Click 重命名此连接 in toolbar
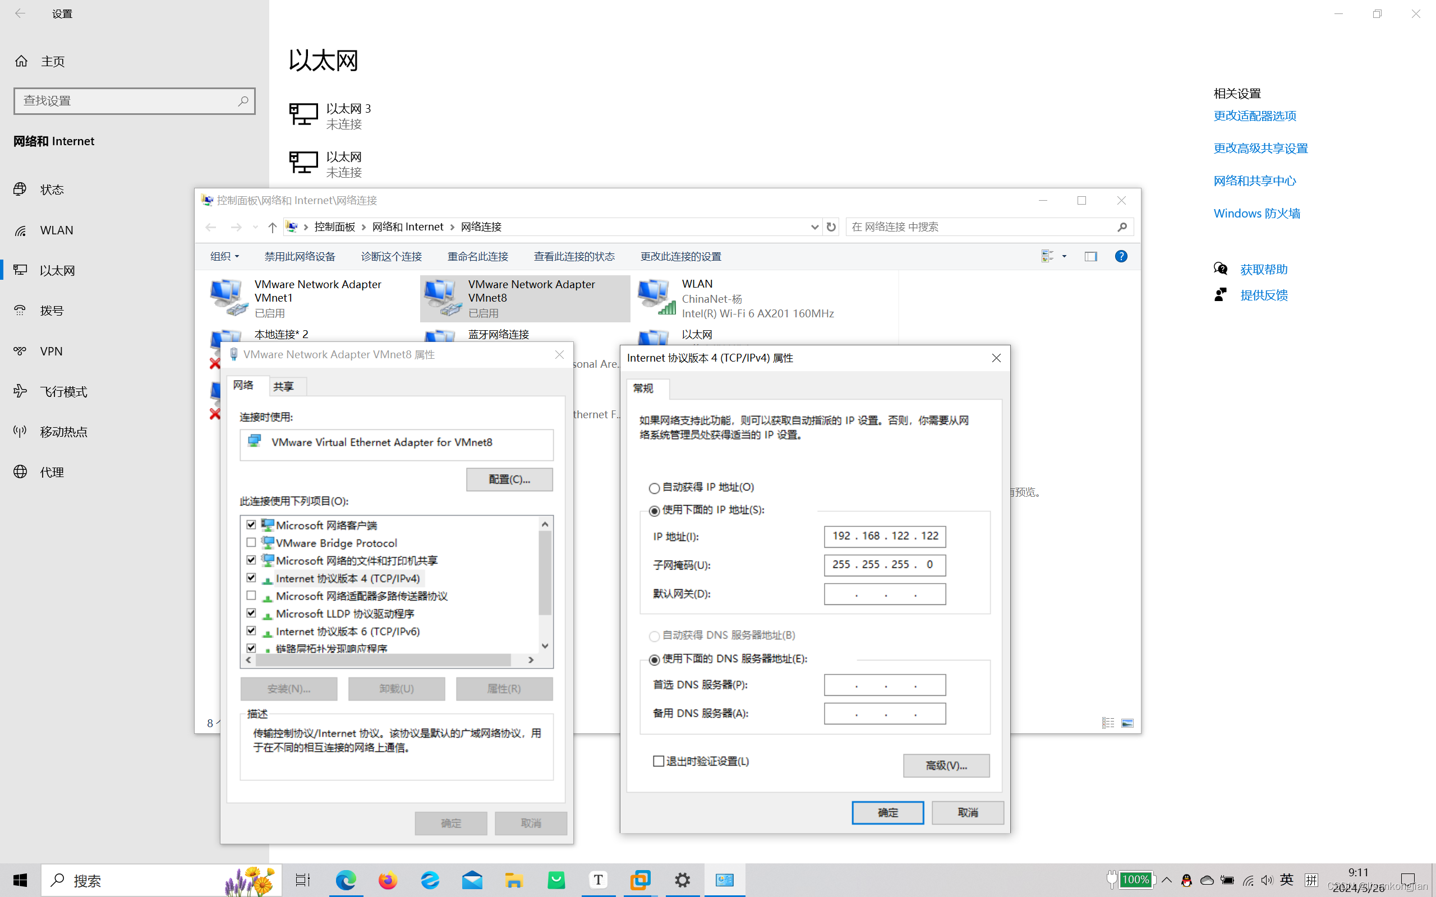This screenshot has height=897, width=1436. click(x=478, y=256)
